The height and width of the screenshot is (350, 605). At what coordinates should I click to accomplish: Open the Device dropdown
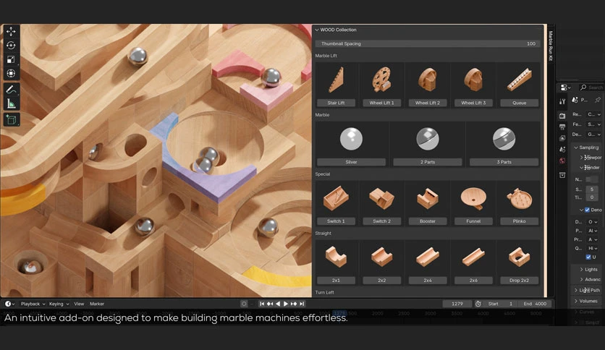click(x=594, y=134)
